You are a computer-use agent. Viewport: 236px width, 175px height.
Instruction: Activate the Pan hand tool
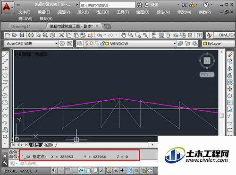click(124, 35)
